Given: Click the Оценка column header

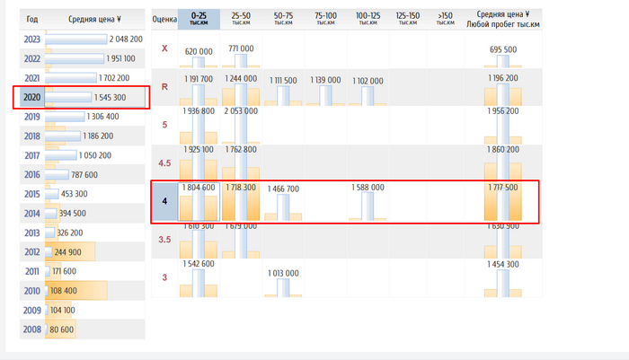Looking at the screenshot, I should click(x=164, y=19).
